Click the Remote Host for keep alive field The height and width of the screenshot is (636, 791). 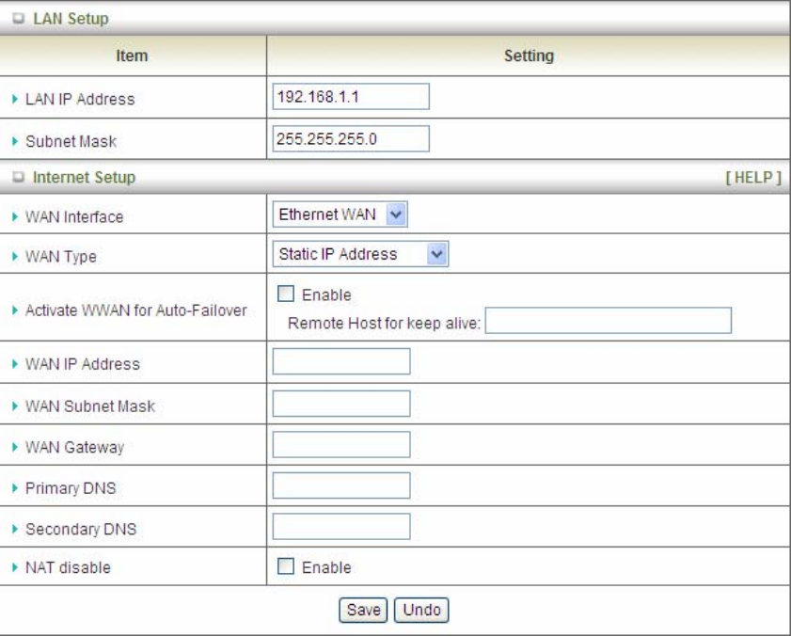pyautogui.click(x=609, y=321)
